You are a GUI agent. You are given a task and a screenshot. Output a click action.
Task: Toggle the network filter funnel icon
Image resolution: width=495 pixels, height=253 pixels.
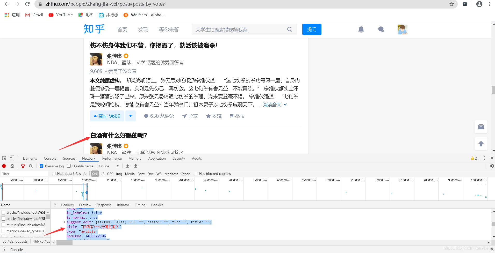coord(23,166)
